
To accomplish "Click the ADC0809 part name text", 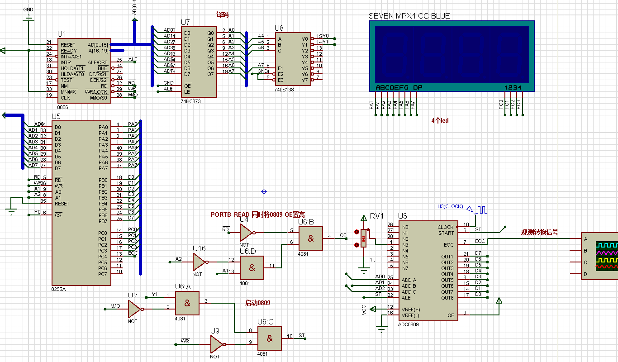I will (x=409, y=324).
